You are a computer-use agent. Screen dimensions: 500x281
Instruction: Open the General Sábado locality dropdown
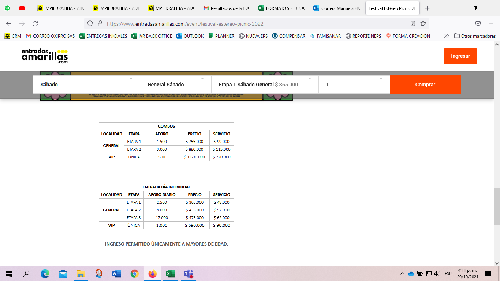click(x=176, y=85)
